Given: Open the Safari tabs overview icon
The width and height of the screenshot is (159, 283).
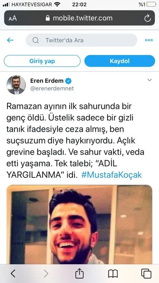Looking at the screenshot, I should click(146, 274).
